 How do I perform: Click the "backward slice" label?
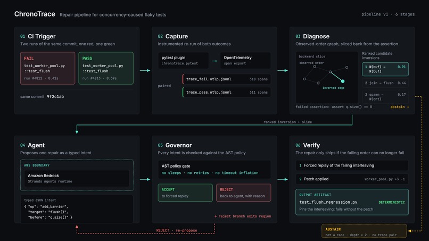pyautogui.click(x=312, y=56)
